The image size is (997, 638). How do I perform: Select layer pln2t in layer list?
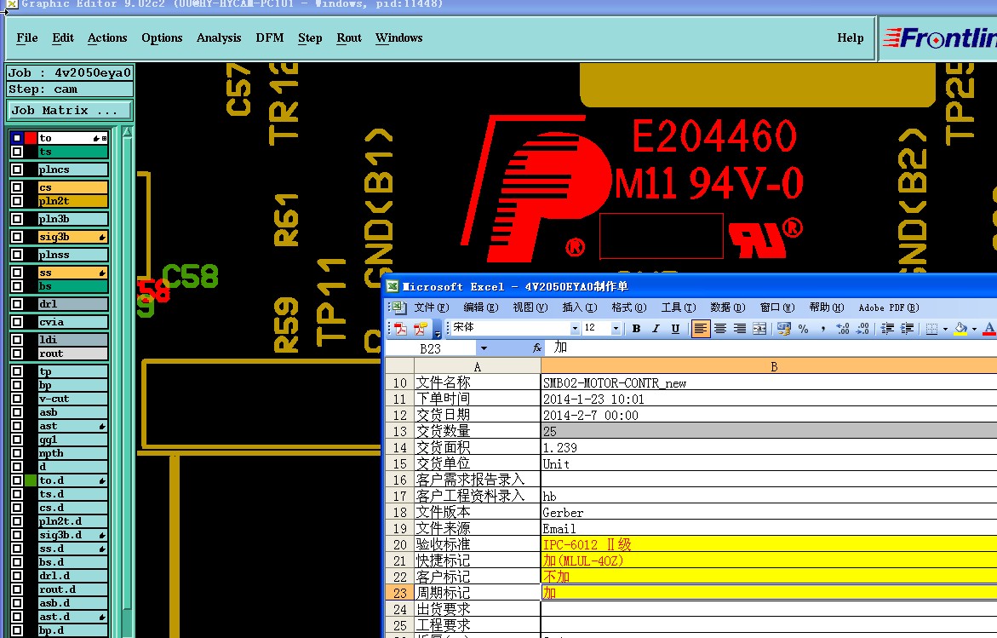click(x=72, y=201)
